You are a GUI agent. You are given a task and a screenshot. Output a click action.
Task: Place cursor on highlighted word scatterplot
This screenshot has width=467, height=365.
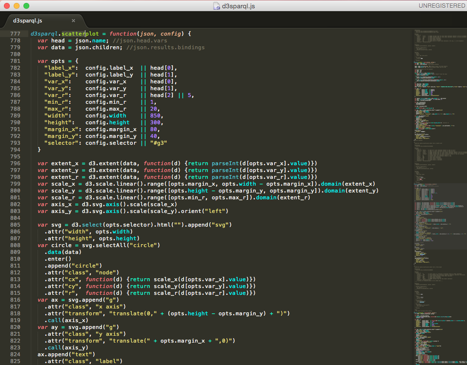80,34
